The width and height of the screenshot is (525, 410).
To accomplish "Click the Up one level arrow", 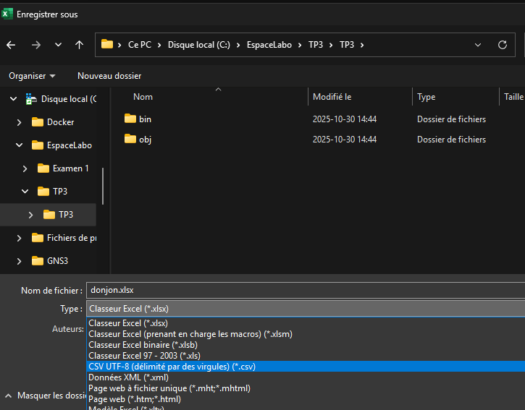I will pos(79,45).
